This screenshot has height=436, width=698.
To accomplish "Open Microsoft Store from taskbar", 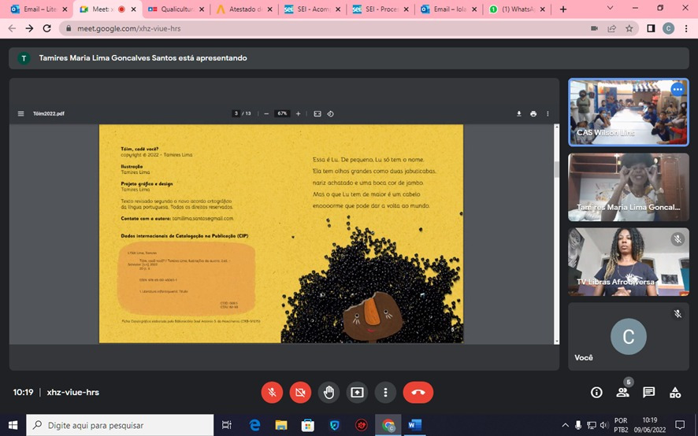I will (x=307, y=425).
